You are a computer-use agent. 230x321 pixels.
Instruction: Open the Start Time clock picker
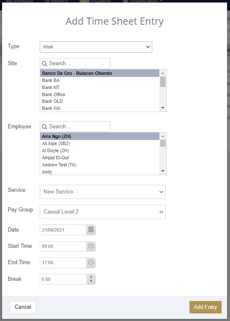coord(91,246)
